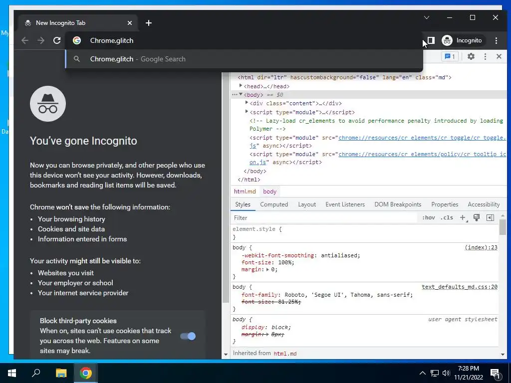The image size is (511, 383).
Task: Open the DevTools issues counter badge
Action: (x=450, y=56)
